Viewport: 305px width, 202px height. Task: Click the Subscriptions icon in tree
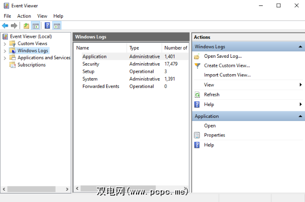click(x=12, y=65)
